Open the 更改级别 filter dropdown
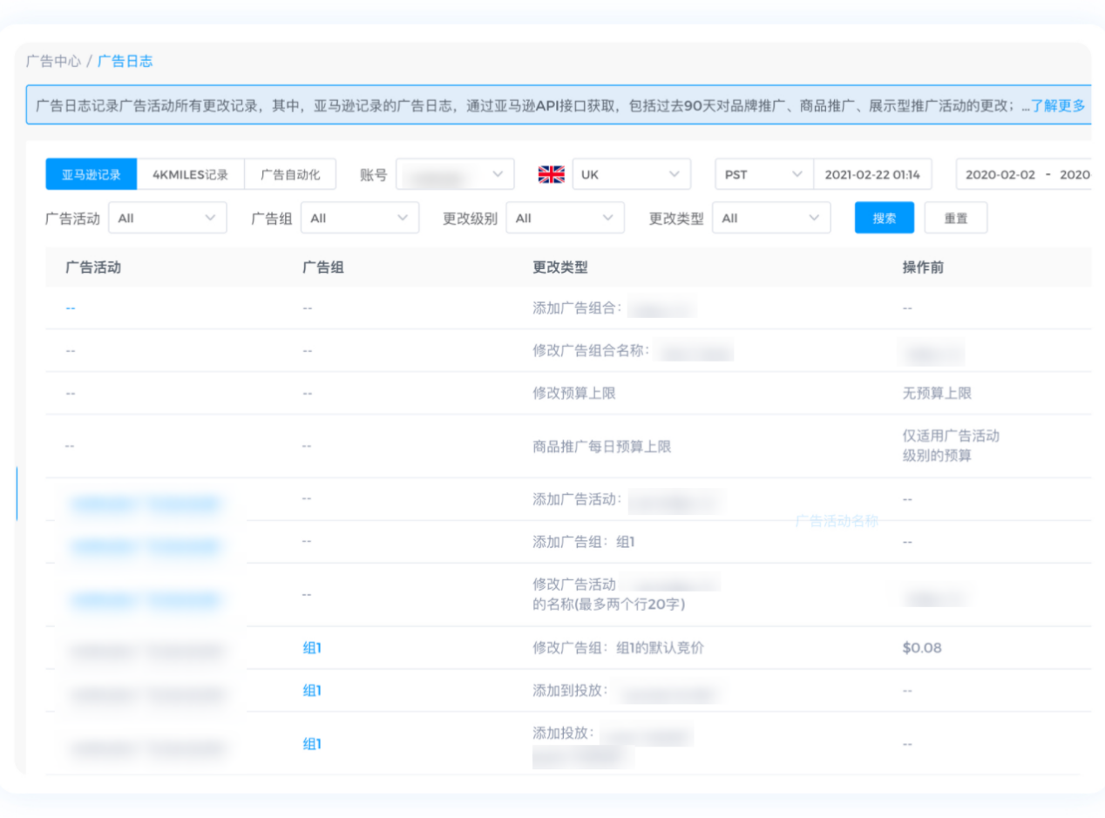The height and width of the screenshot is (818, 1105). (565, 219)
